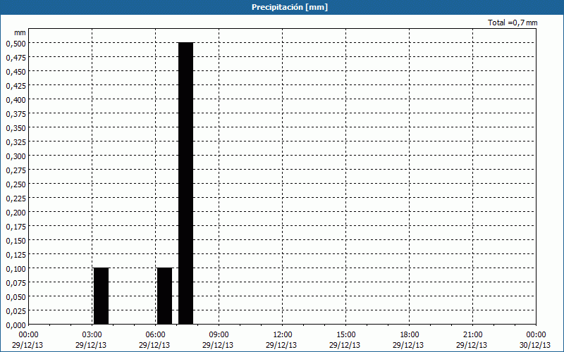Click the 12:00 29/12/13 time label
This screenshot has height=352, width=564.
[281, 340]
